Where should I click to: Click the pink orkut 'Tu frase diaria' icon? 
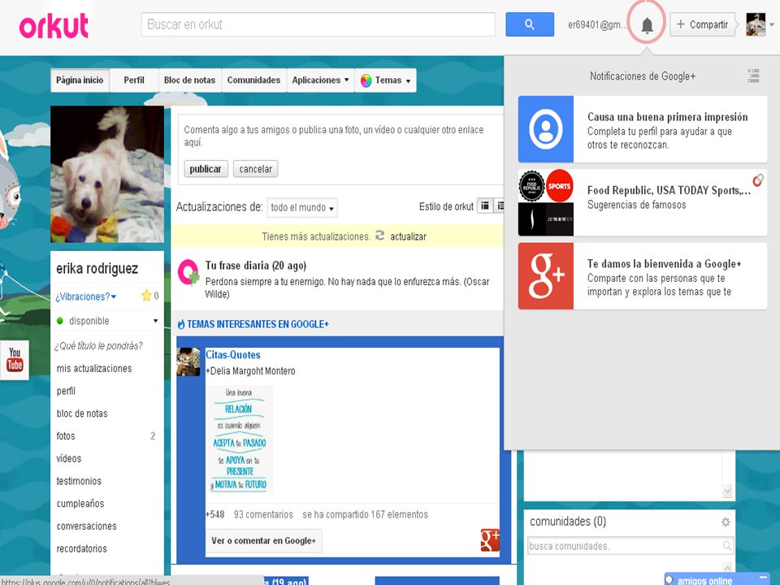(188, 273)
